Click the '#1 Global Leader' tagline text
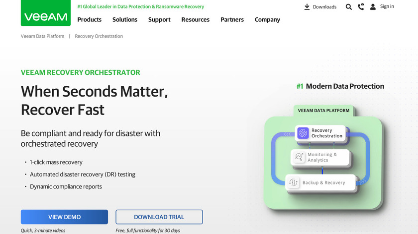The image size is (418, 234). click(140, 6)
